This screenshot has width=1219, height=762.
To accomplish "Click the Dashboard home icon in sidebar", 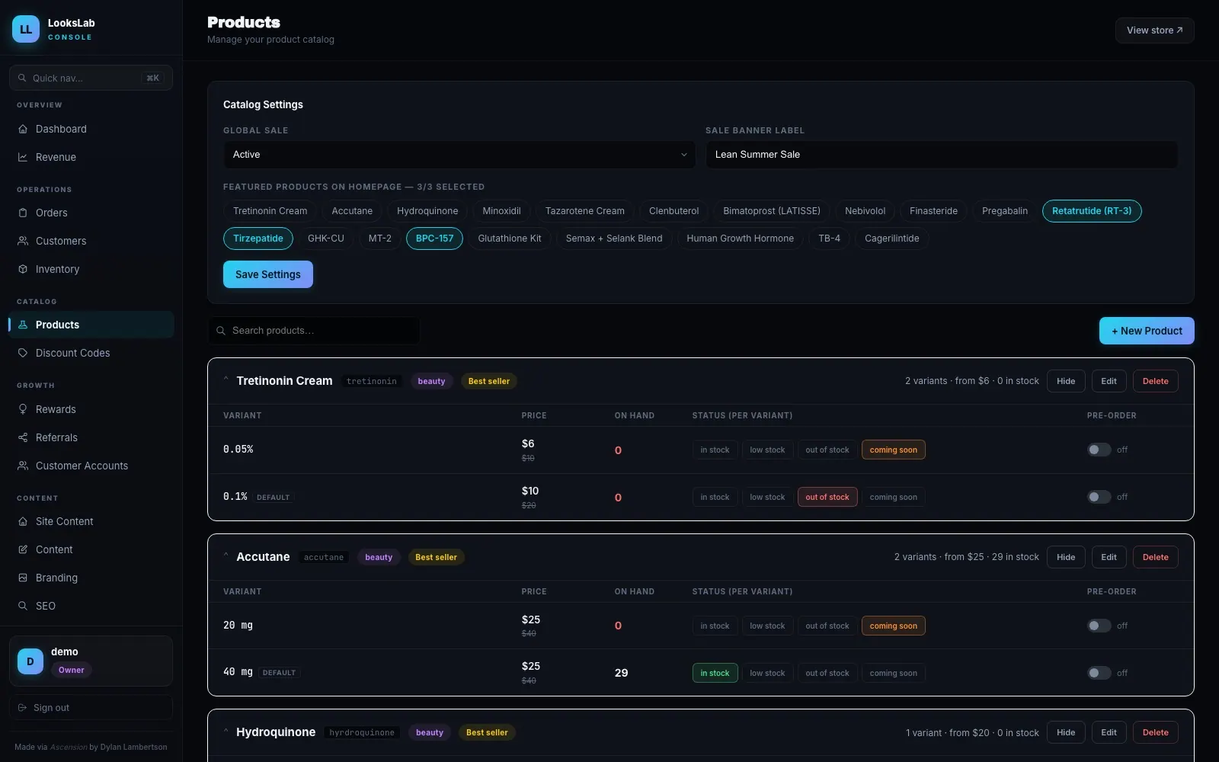I will click(x=23, y=129).
